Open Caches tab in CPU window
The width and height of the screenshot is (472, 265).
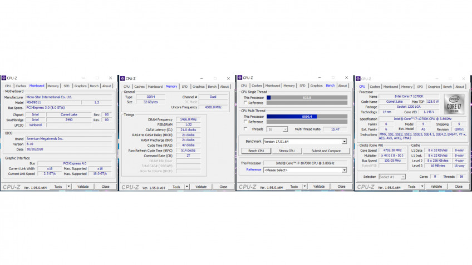click(375, 87)
